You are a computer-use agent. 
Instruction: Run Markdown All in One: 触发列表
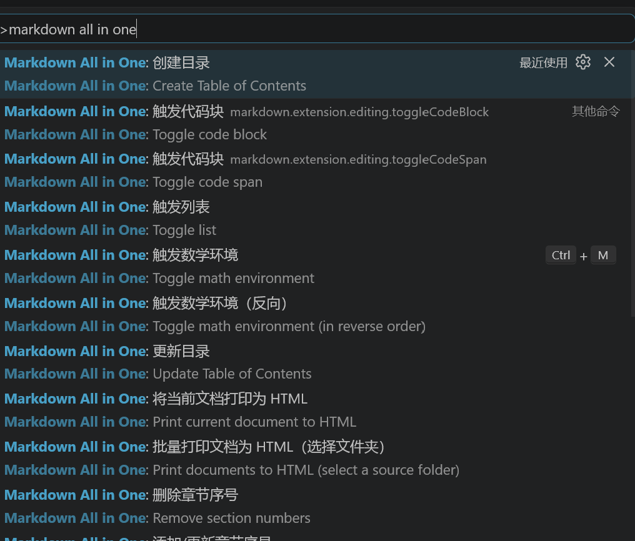click(107, 207)
